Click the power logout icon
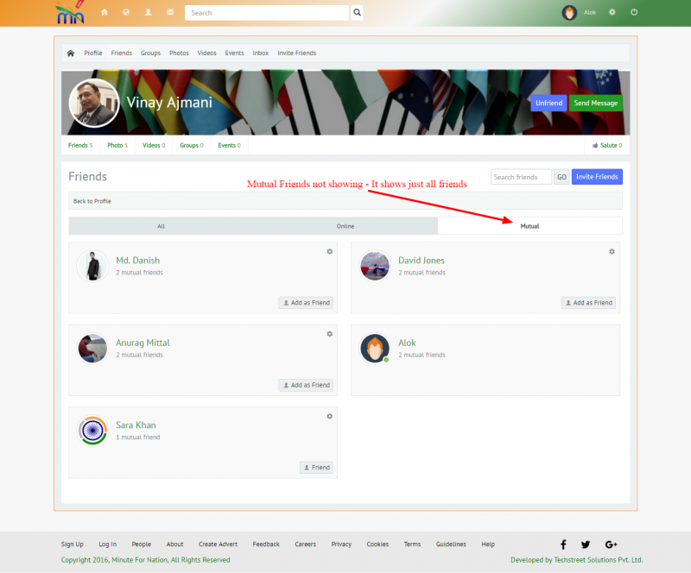 (x=634, y=12)
